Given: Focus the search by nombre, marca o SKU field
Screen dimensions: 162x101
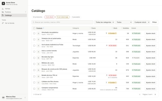Looking at the screenshot, I should pos(62,22).
